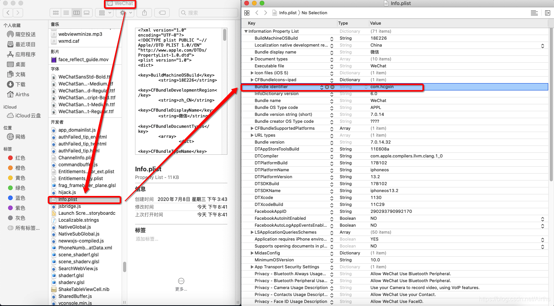Select the blue (蓝色) tag

pyautogui.click(x=17, y=198)
